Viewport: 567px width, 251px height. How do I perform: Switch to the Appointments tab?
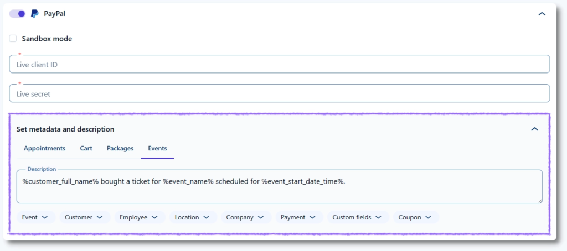pos(44,148)
